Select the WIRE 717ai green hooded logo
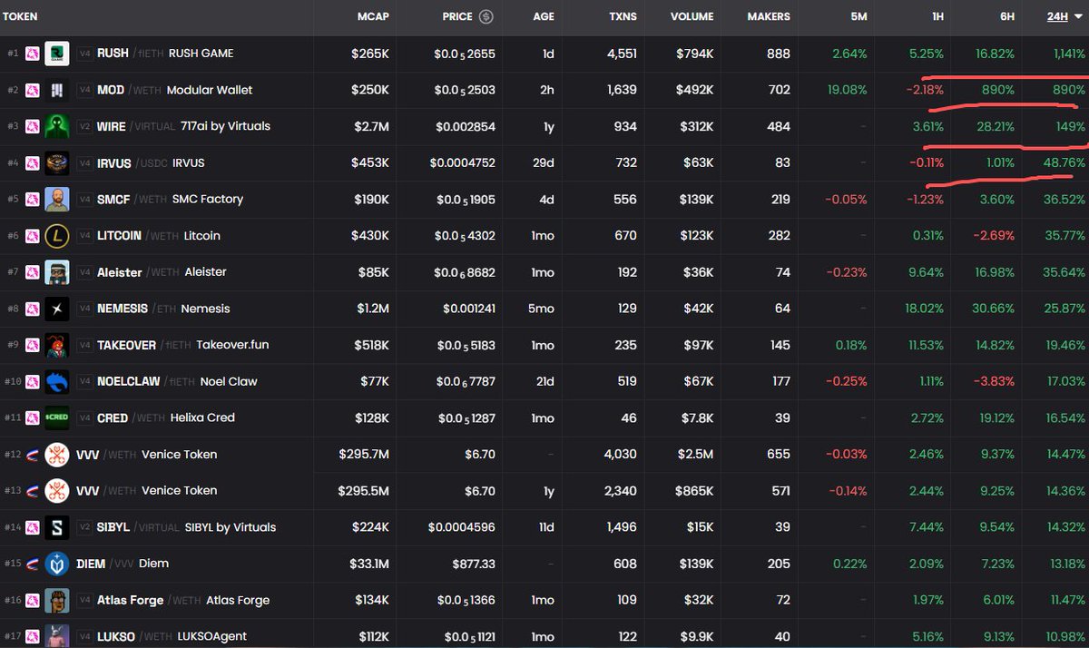The width and height of the screenshot is (1089, 648). tap(57, 126)
